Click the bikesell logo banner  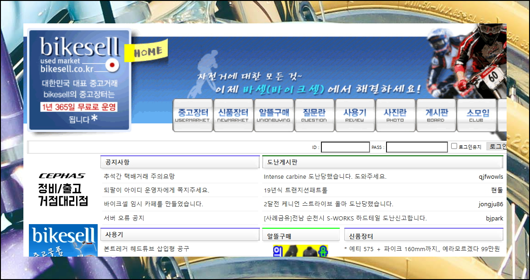tap(79, 80)
